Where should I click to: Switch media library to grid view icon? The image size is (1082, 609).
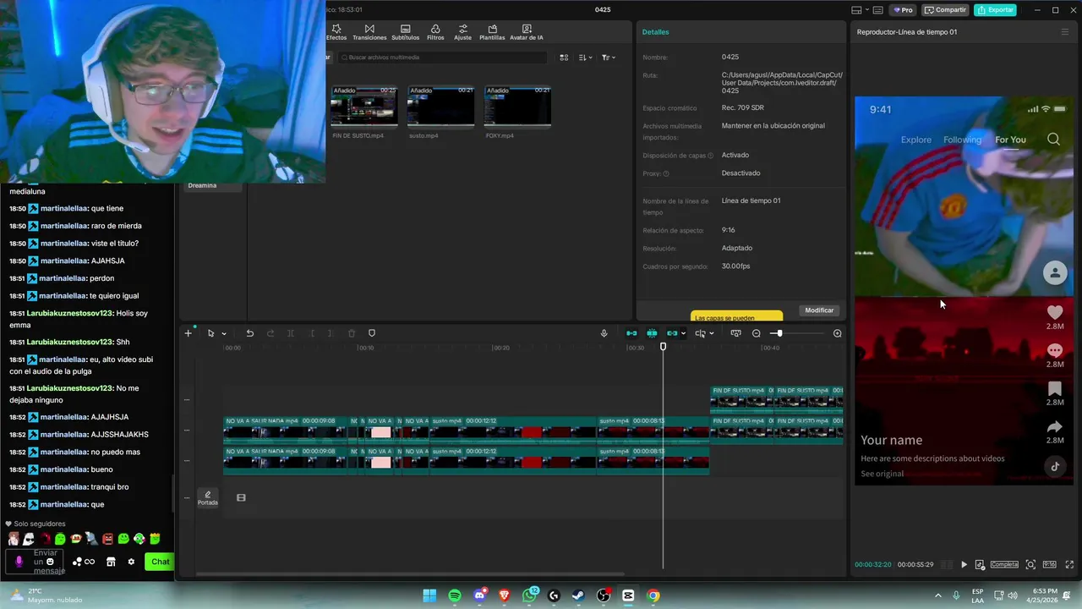click(x=564, y=58)
